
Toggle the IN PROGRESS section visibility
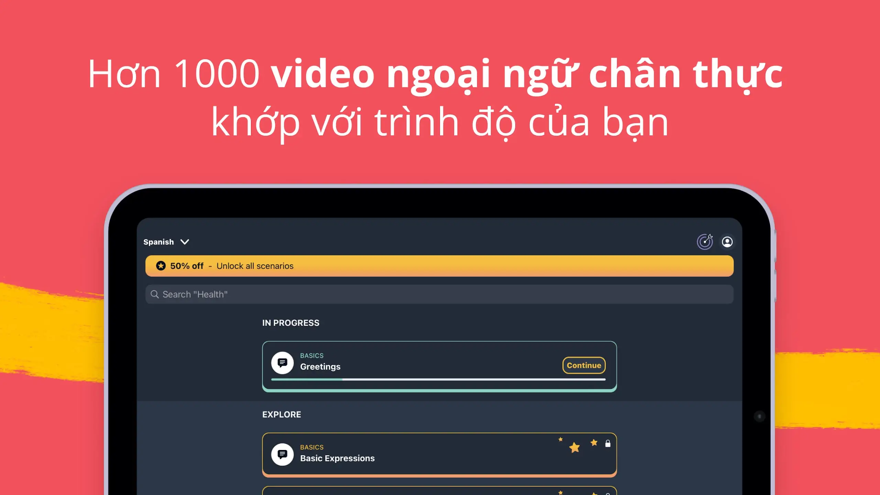(291, 323)
